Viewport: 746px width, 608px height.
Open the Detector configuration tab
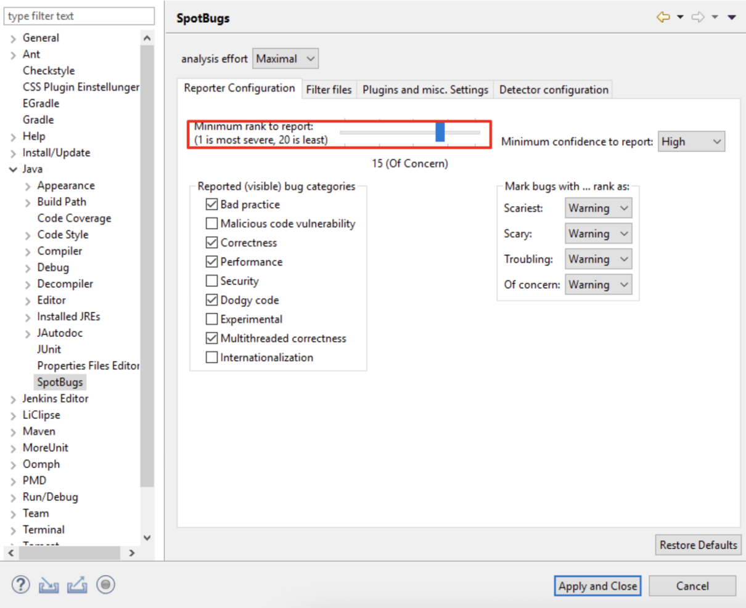553,89
